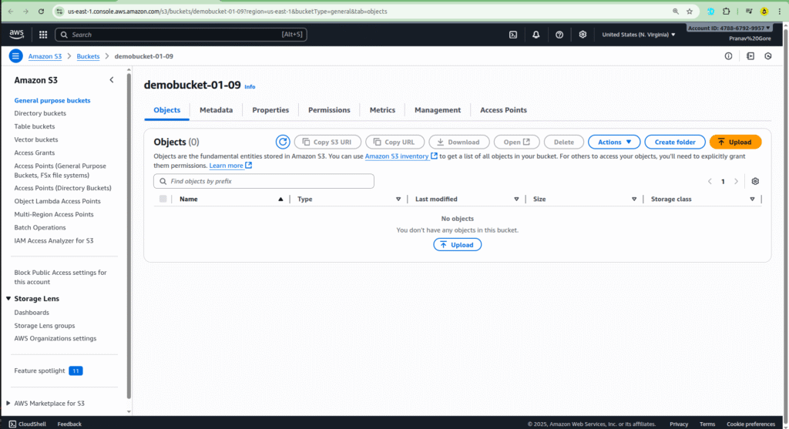Open browser extensions puzzle icon

point(726,11)
